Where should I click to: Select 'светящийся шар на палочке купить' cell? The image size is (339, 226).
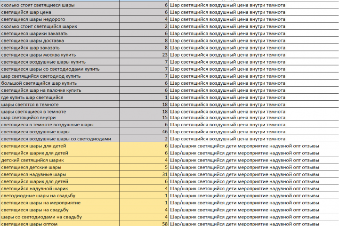point(60,90)
